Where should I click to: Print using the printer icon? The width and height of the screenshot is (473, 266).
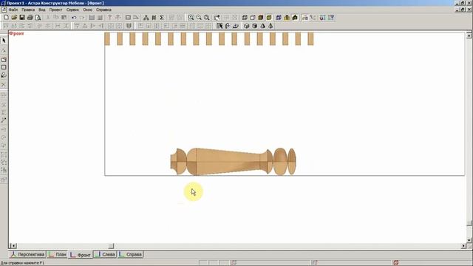(30, 18)
